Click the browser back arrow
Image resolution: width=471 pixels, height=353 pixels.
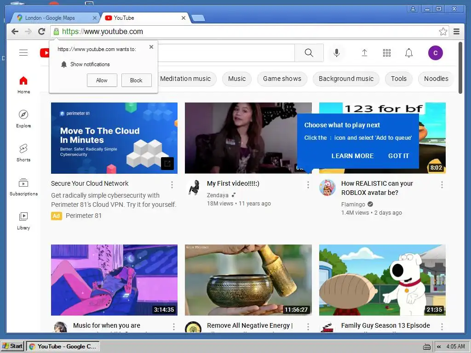(x=15, y=32)
